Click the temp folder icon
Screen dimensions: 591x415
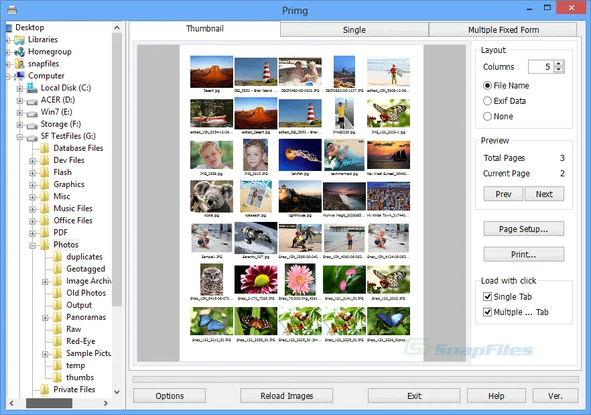coord(58,365)
